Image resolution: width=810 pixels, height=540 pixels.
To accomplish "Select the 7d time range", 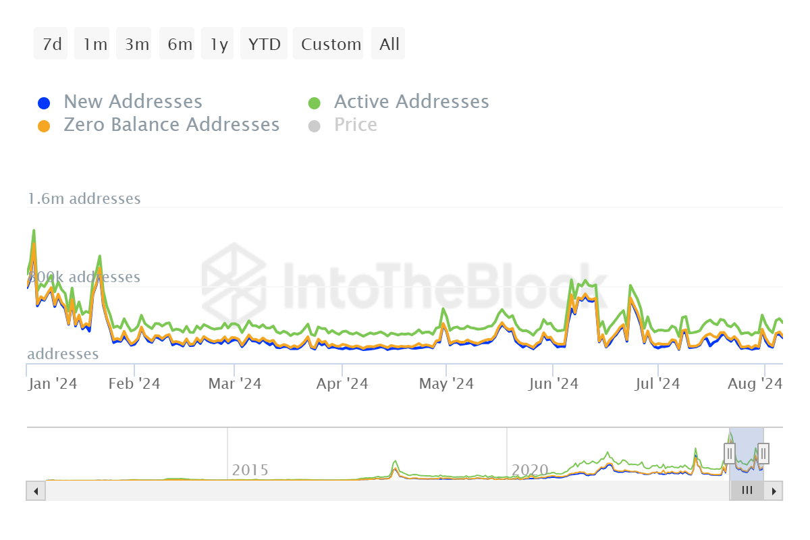I will (x=51, y=45).
